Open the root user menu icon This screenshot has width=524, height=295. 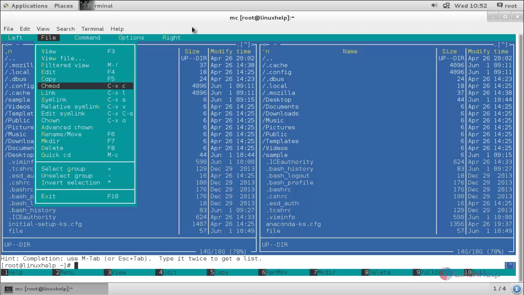(500, 5)
